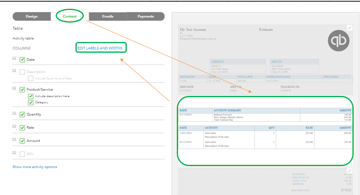Click the drag handle beside Description
Screen dimensions: 360x195
point(14,71)
